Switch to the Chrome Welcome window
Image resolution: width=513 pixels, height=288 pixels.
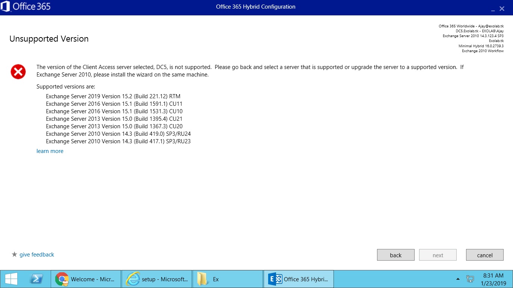86,279
